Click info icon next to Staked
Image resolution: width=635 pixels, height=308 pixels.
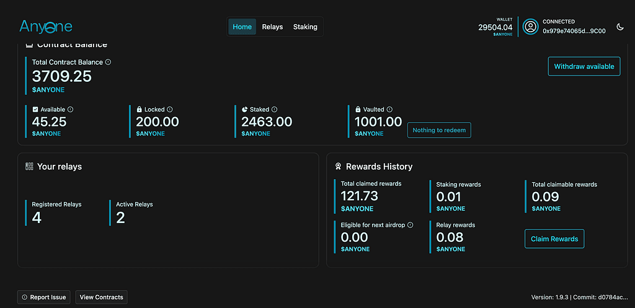tap(274, 110)
